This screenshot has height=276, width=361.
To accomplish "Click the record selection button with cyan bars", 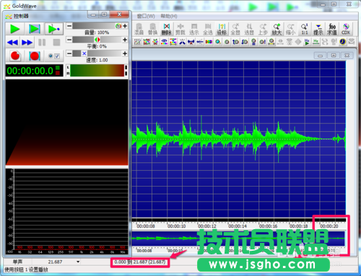I will 34,55.
